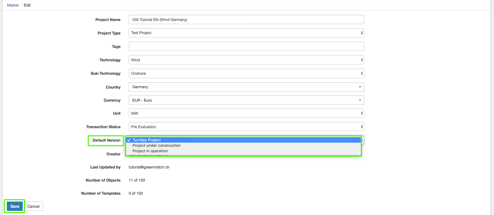Click into the empty Tags field
The height and width of the screenshot is (215, 494).
point(246,47)
